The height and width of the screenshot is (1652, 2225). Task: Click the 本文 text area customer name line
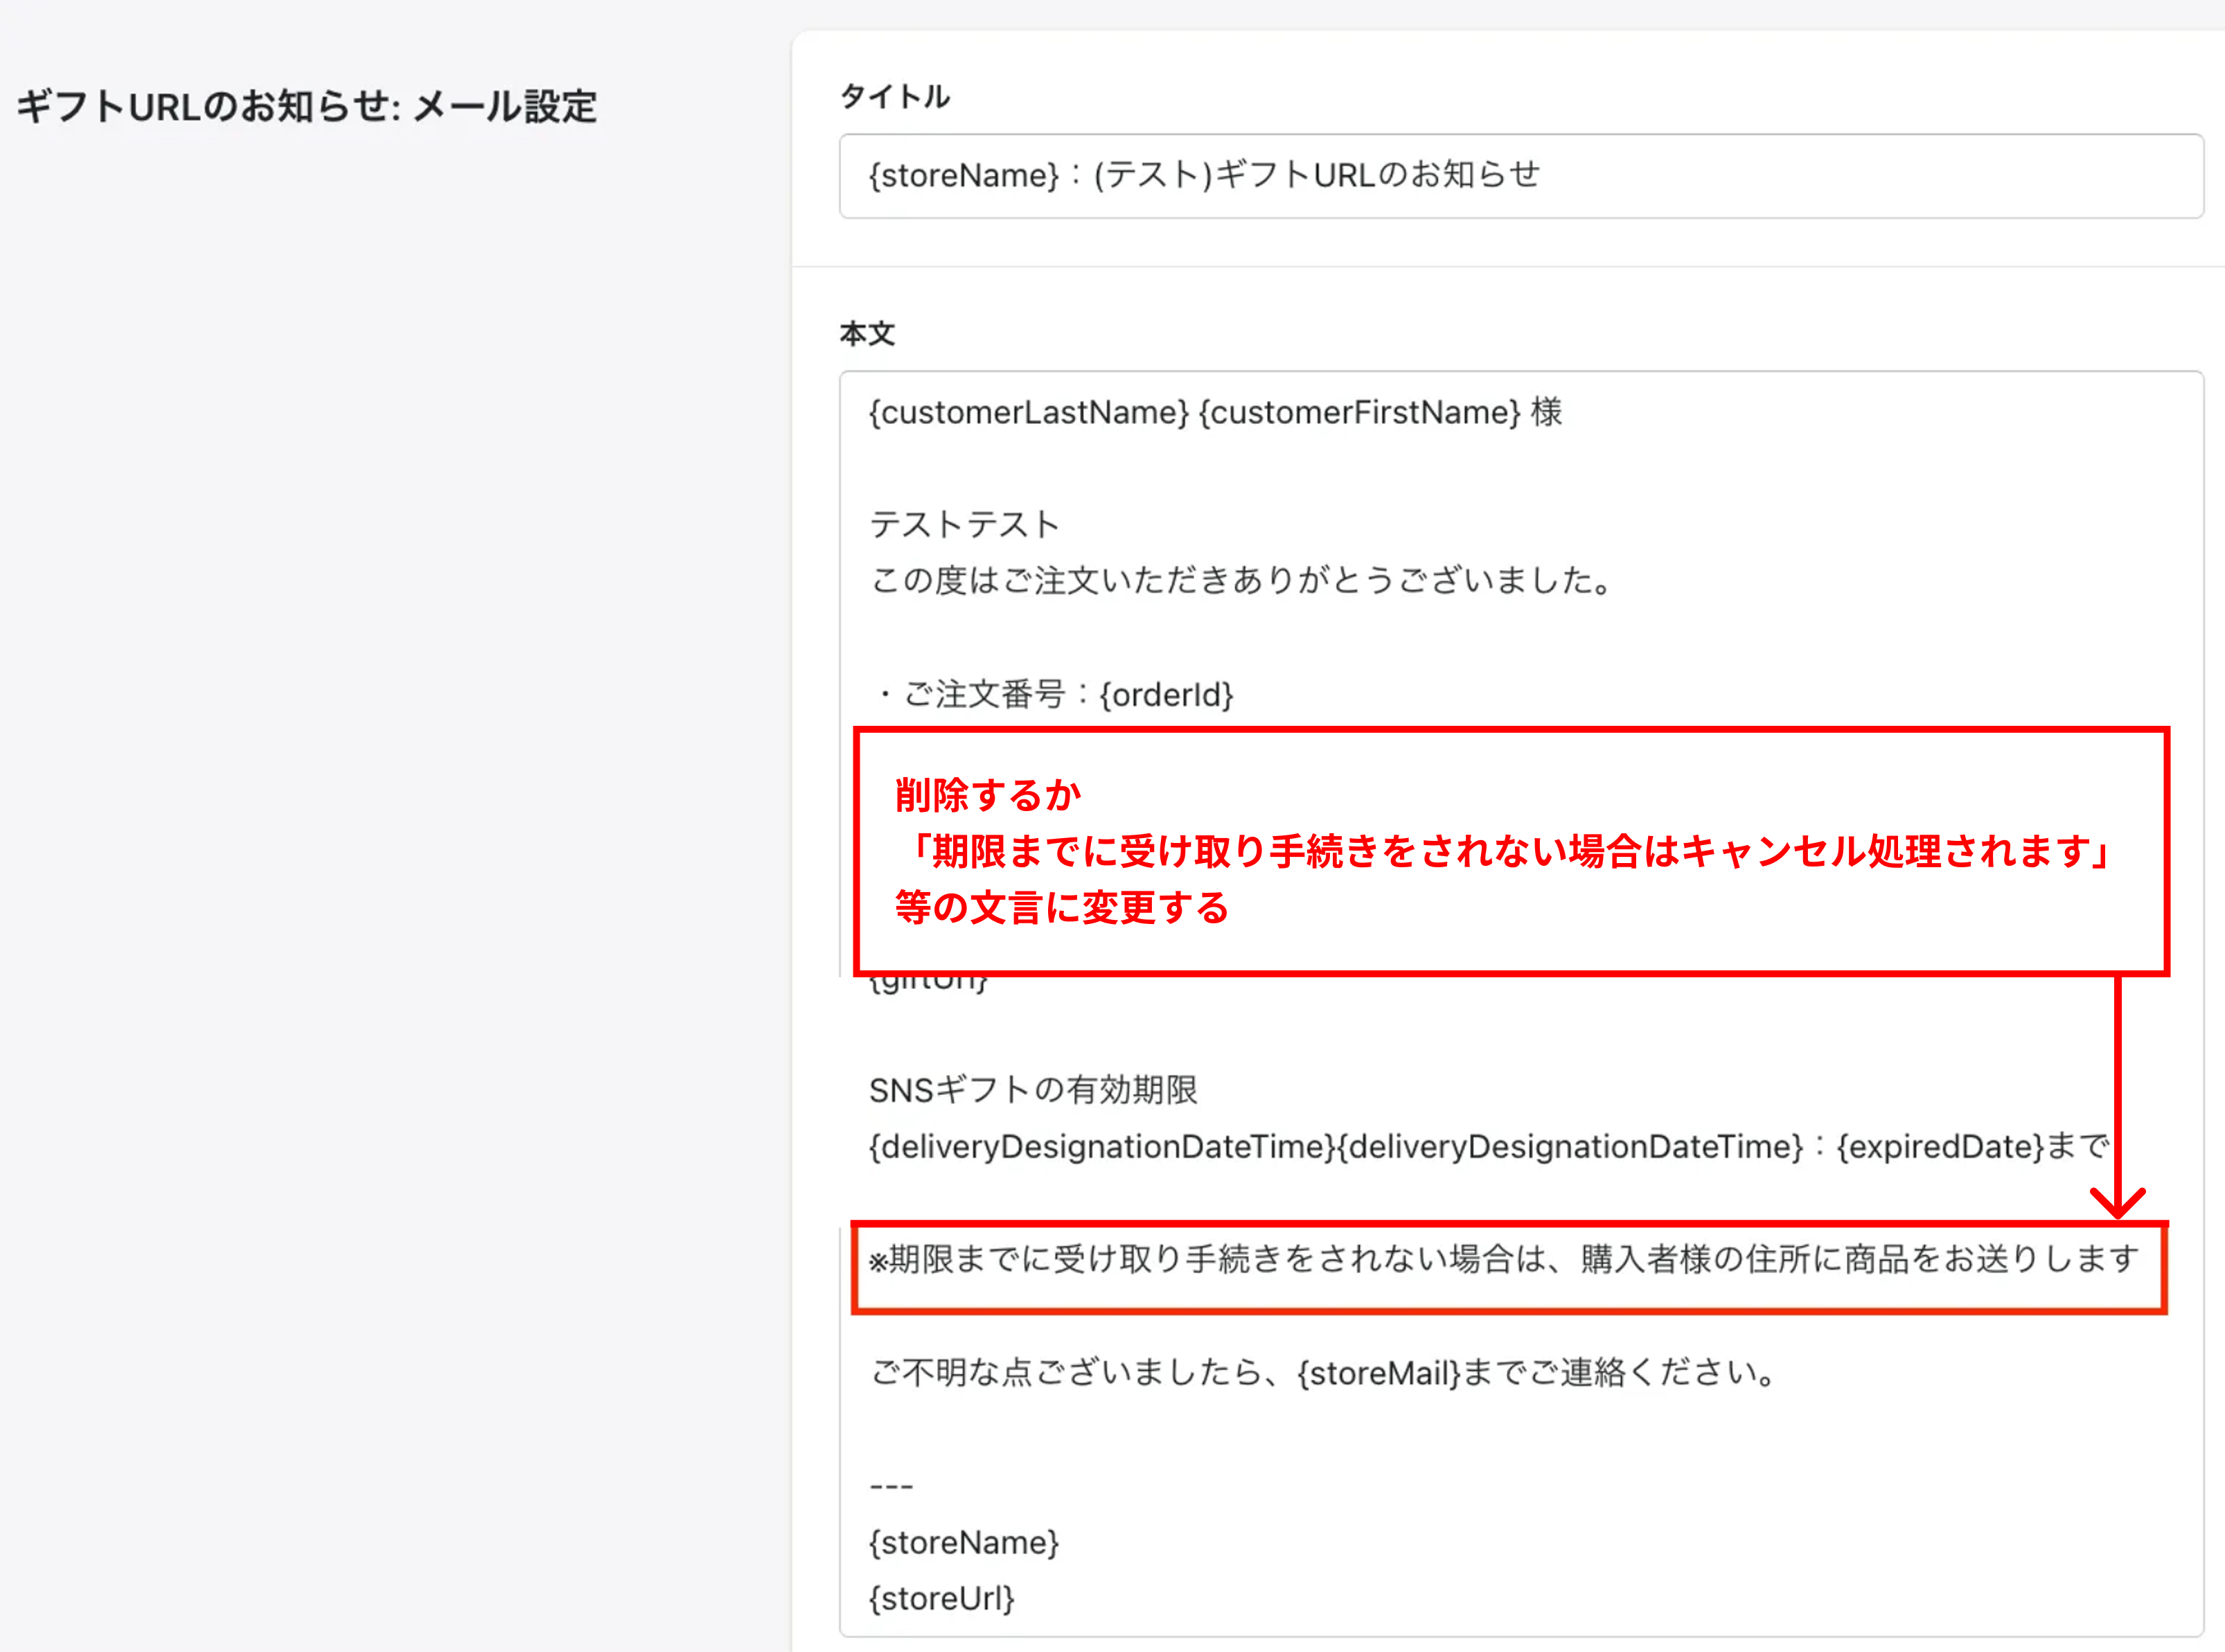[x=1214, y=412]
